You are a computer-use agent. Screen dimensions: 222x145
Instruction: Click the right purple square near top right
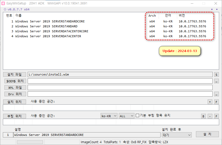(x=217, y=9)
